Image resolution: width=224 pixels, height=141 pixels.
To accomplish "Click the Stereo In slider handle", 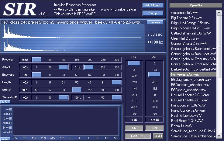I will coord(63,97).
